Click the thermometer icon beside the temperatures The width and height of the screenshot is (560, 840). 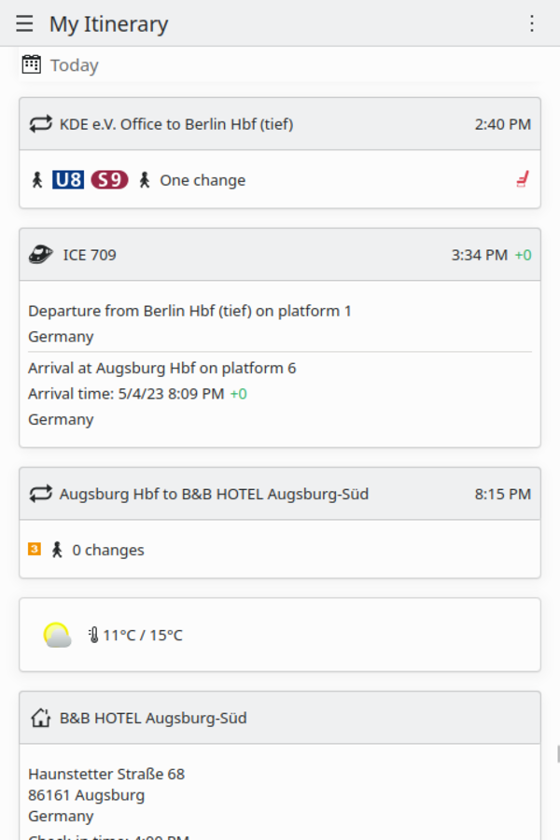pyautogui.click(x=94, y=634)
